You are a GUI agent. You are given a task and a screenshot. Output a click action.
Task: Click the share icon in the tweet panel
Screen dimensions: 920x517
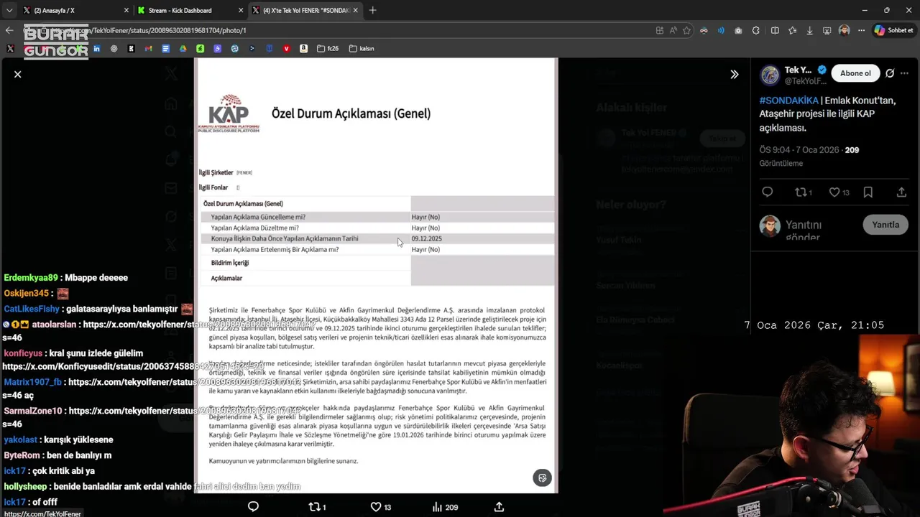tap(901, 192)
